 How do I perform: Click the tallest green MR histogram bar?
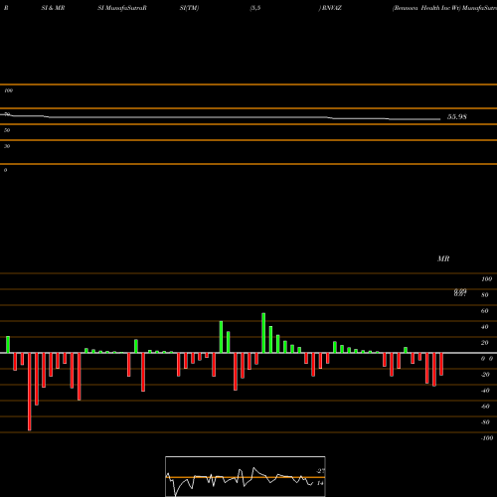[x=263, y=333]
